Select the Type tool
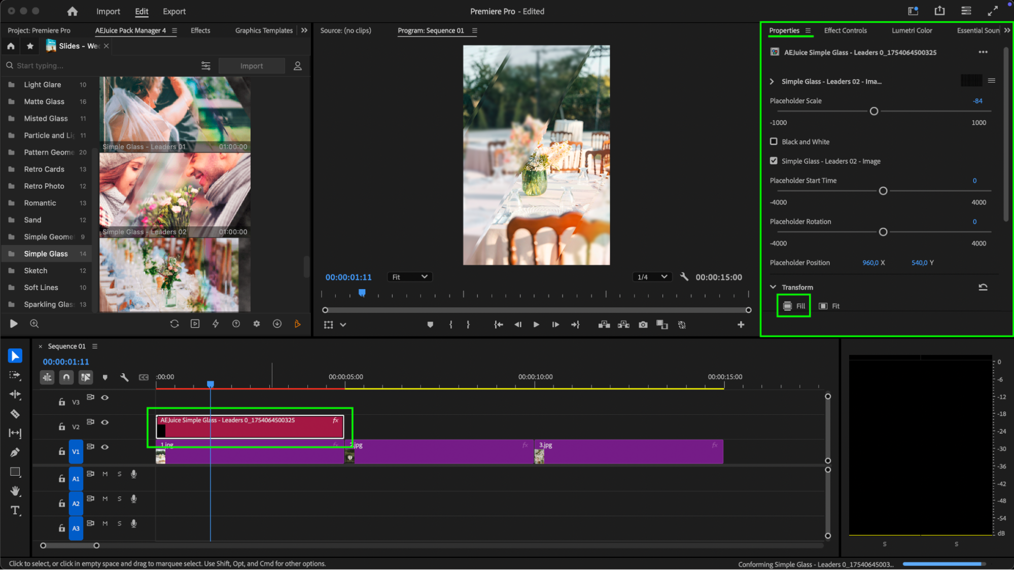 [15, 510]
